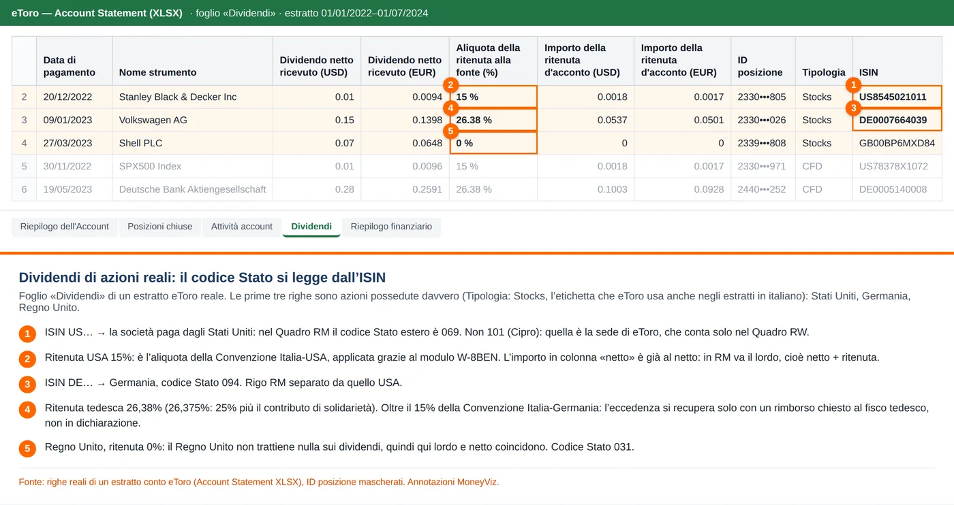Screen dimensions: 954x505
Task: Select the ISIN column header
Action: [x=897, y=61]
